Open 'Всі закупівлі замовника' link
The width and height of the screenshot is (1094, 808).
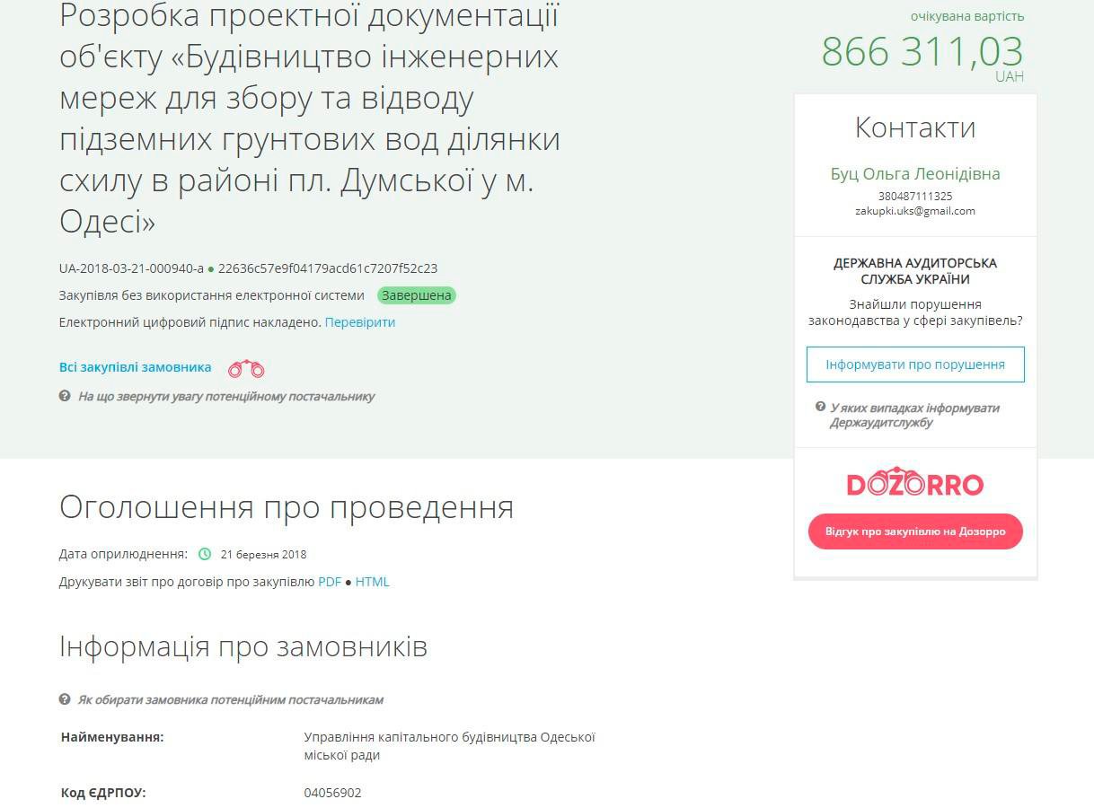[136, 367]
